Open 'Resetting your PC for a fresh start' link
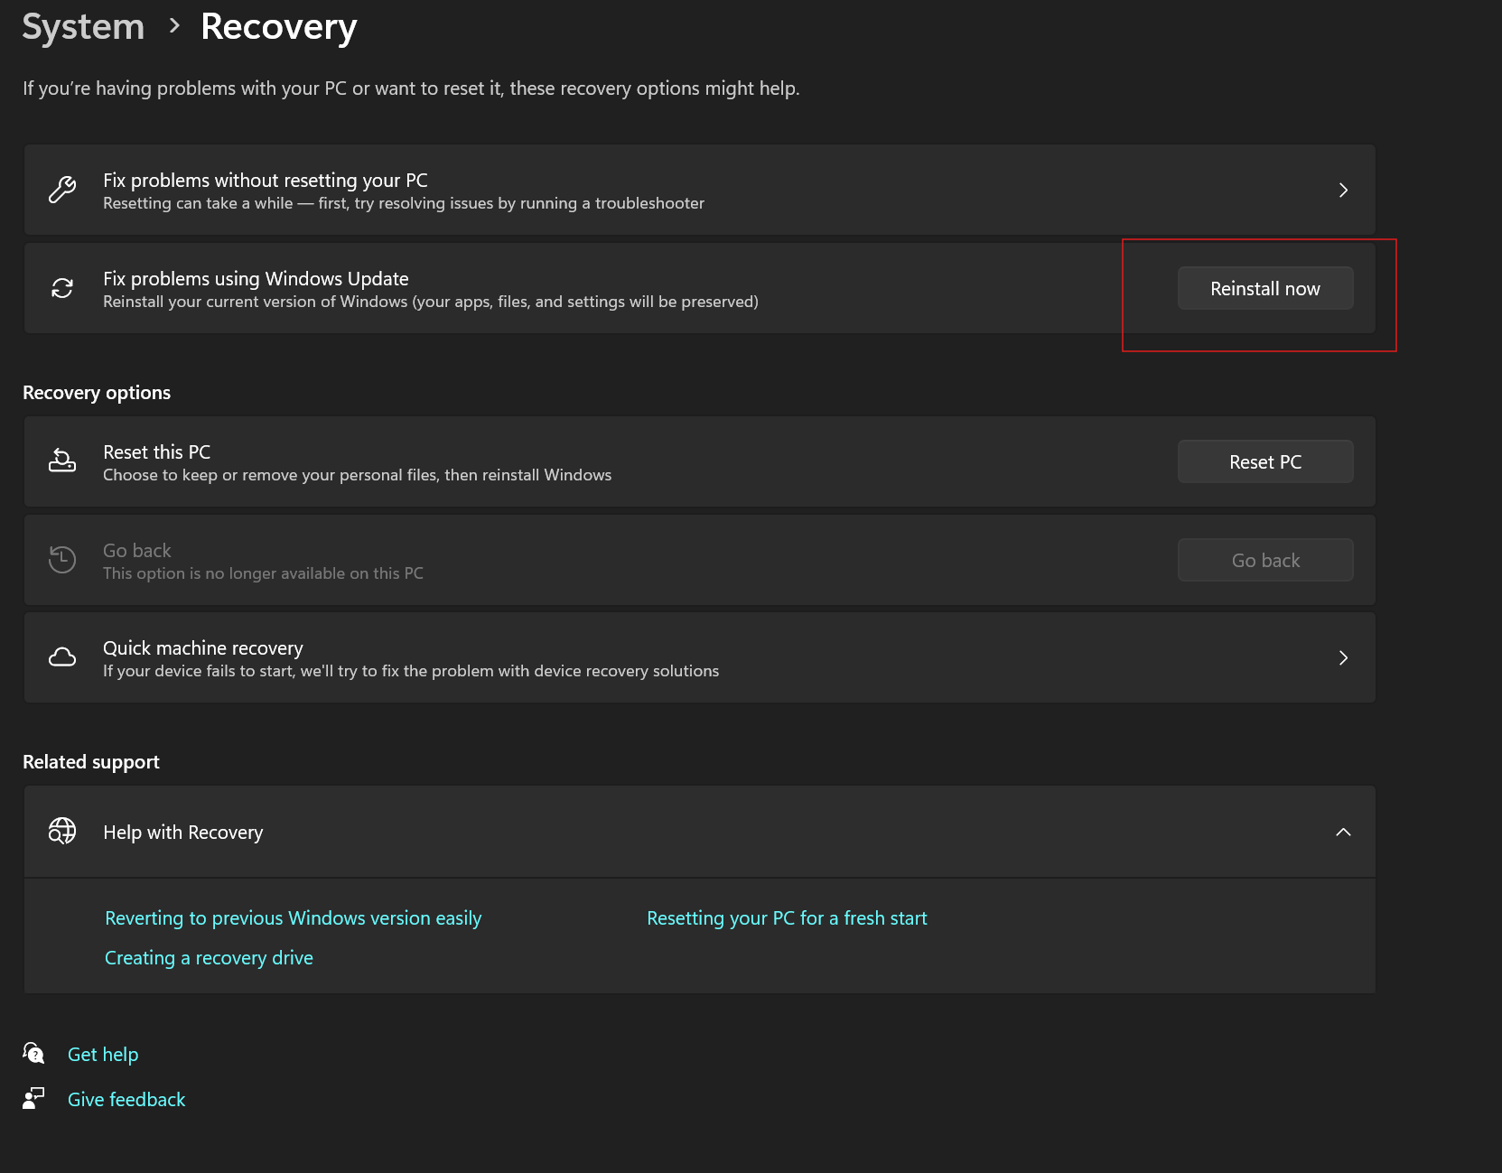The image size is (1502, 1173). (787, 918)
